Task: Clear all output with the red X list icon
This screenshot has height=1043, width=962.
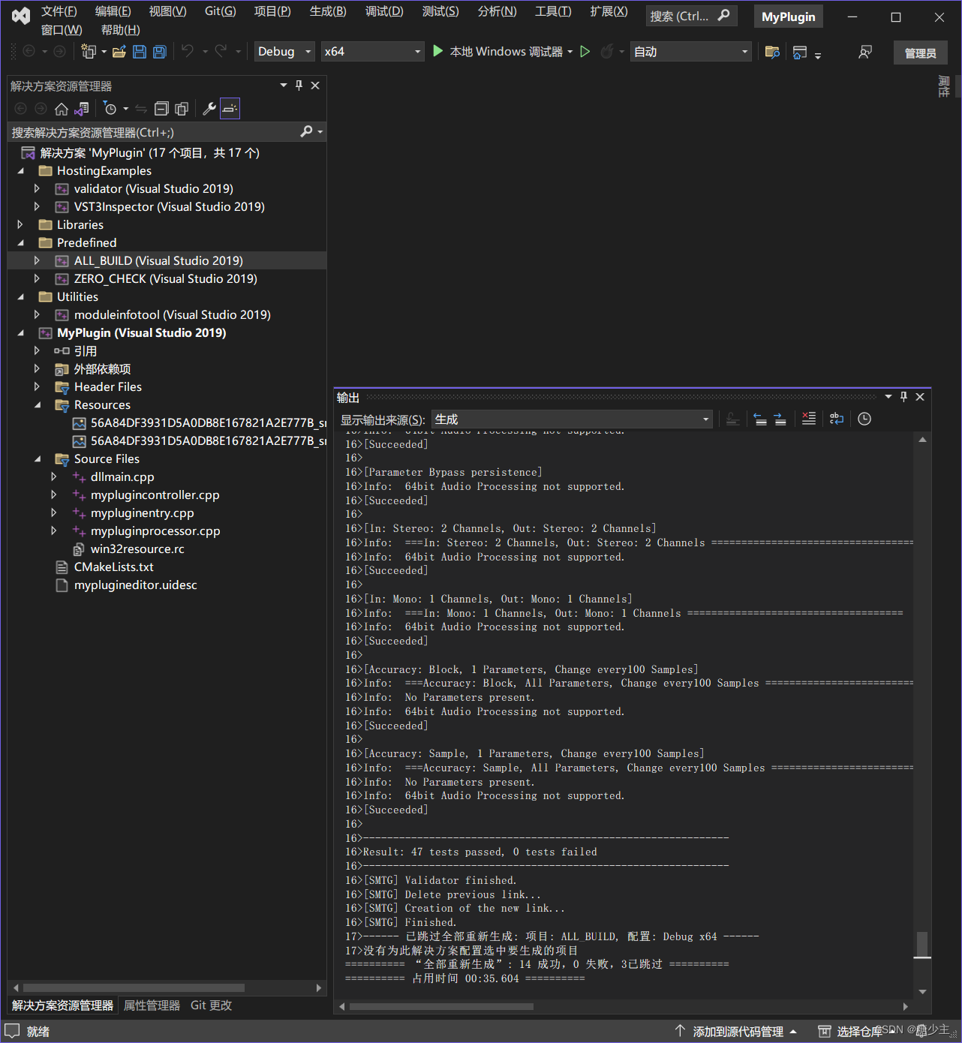Action: pyautogui.click(x=809, y=419)
